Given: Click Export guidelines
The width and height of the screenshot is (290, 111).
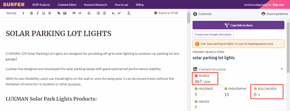Looking at the screenshot, I should coord(275,14).
